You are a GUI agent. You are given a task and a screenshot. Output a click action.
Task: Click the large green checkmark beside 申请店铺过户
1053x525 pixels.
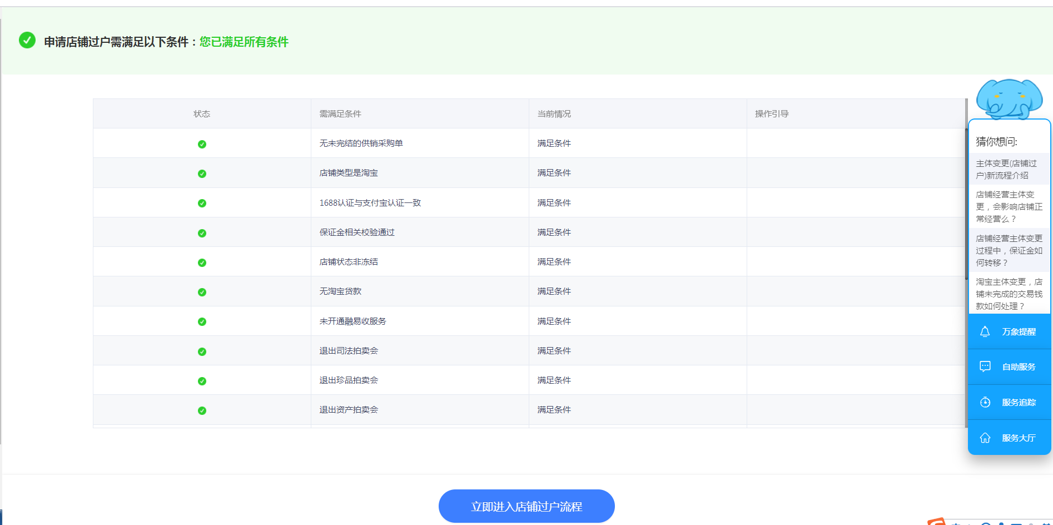(27, 41)
